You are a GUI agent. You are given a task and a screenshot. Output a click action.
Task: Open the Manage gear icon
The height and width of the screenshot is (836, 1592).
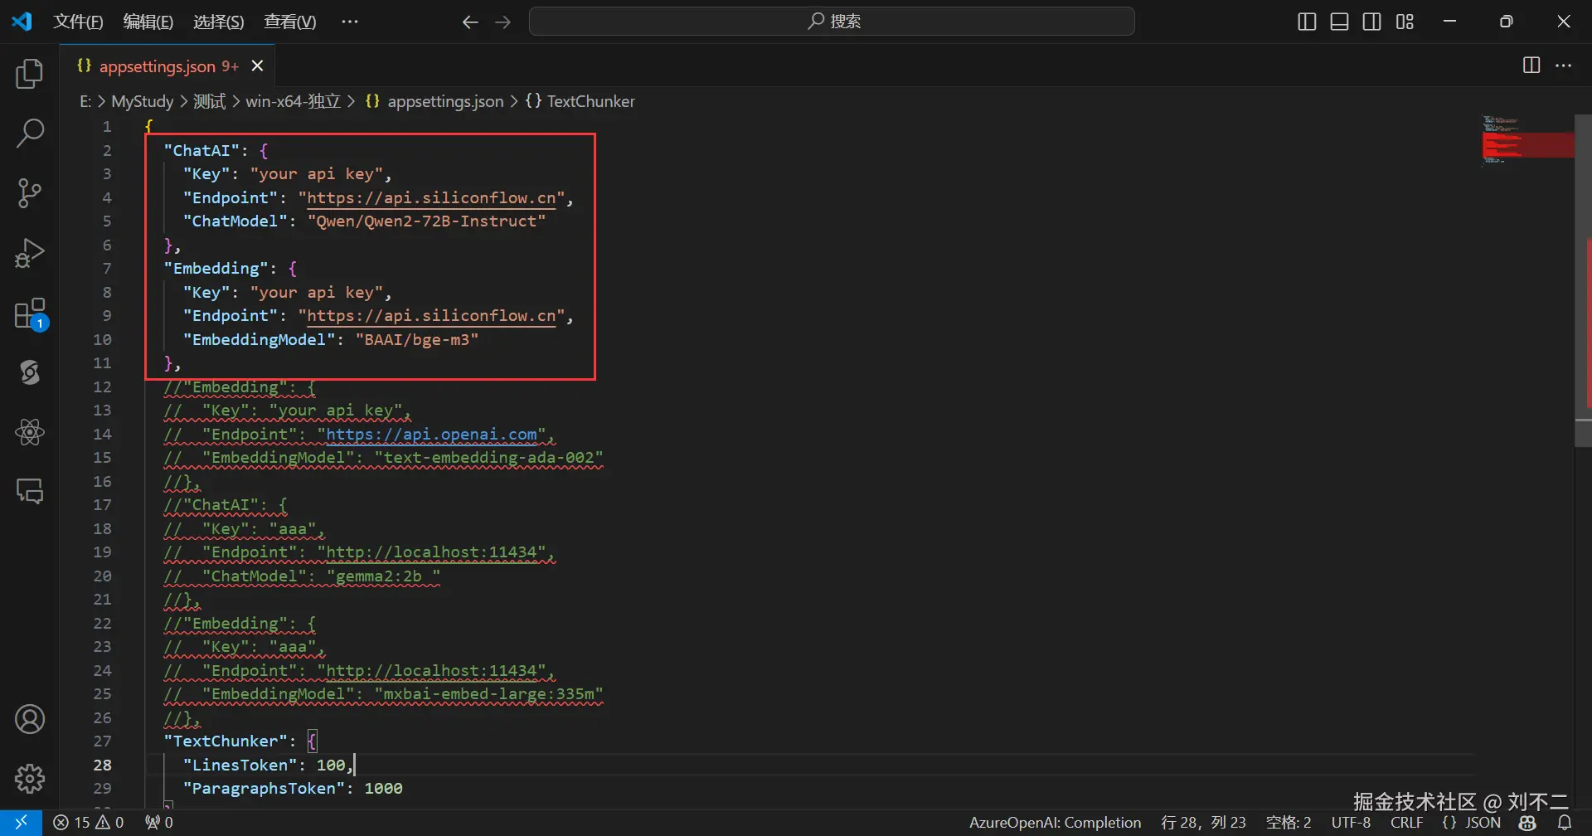(x=30, y=779)
